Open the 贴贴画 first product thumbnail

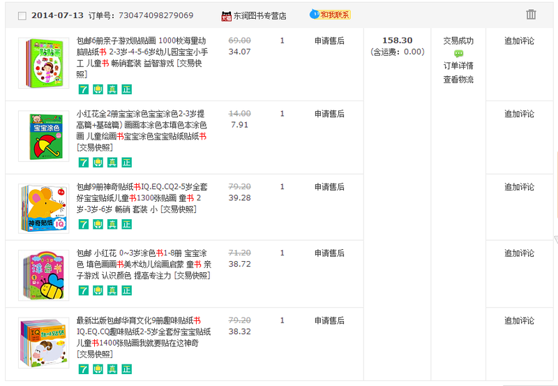[x=43, y=63]
